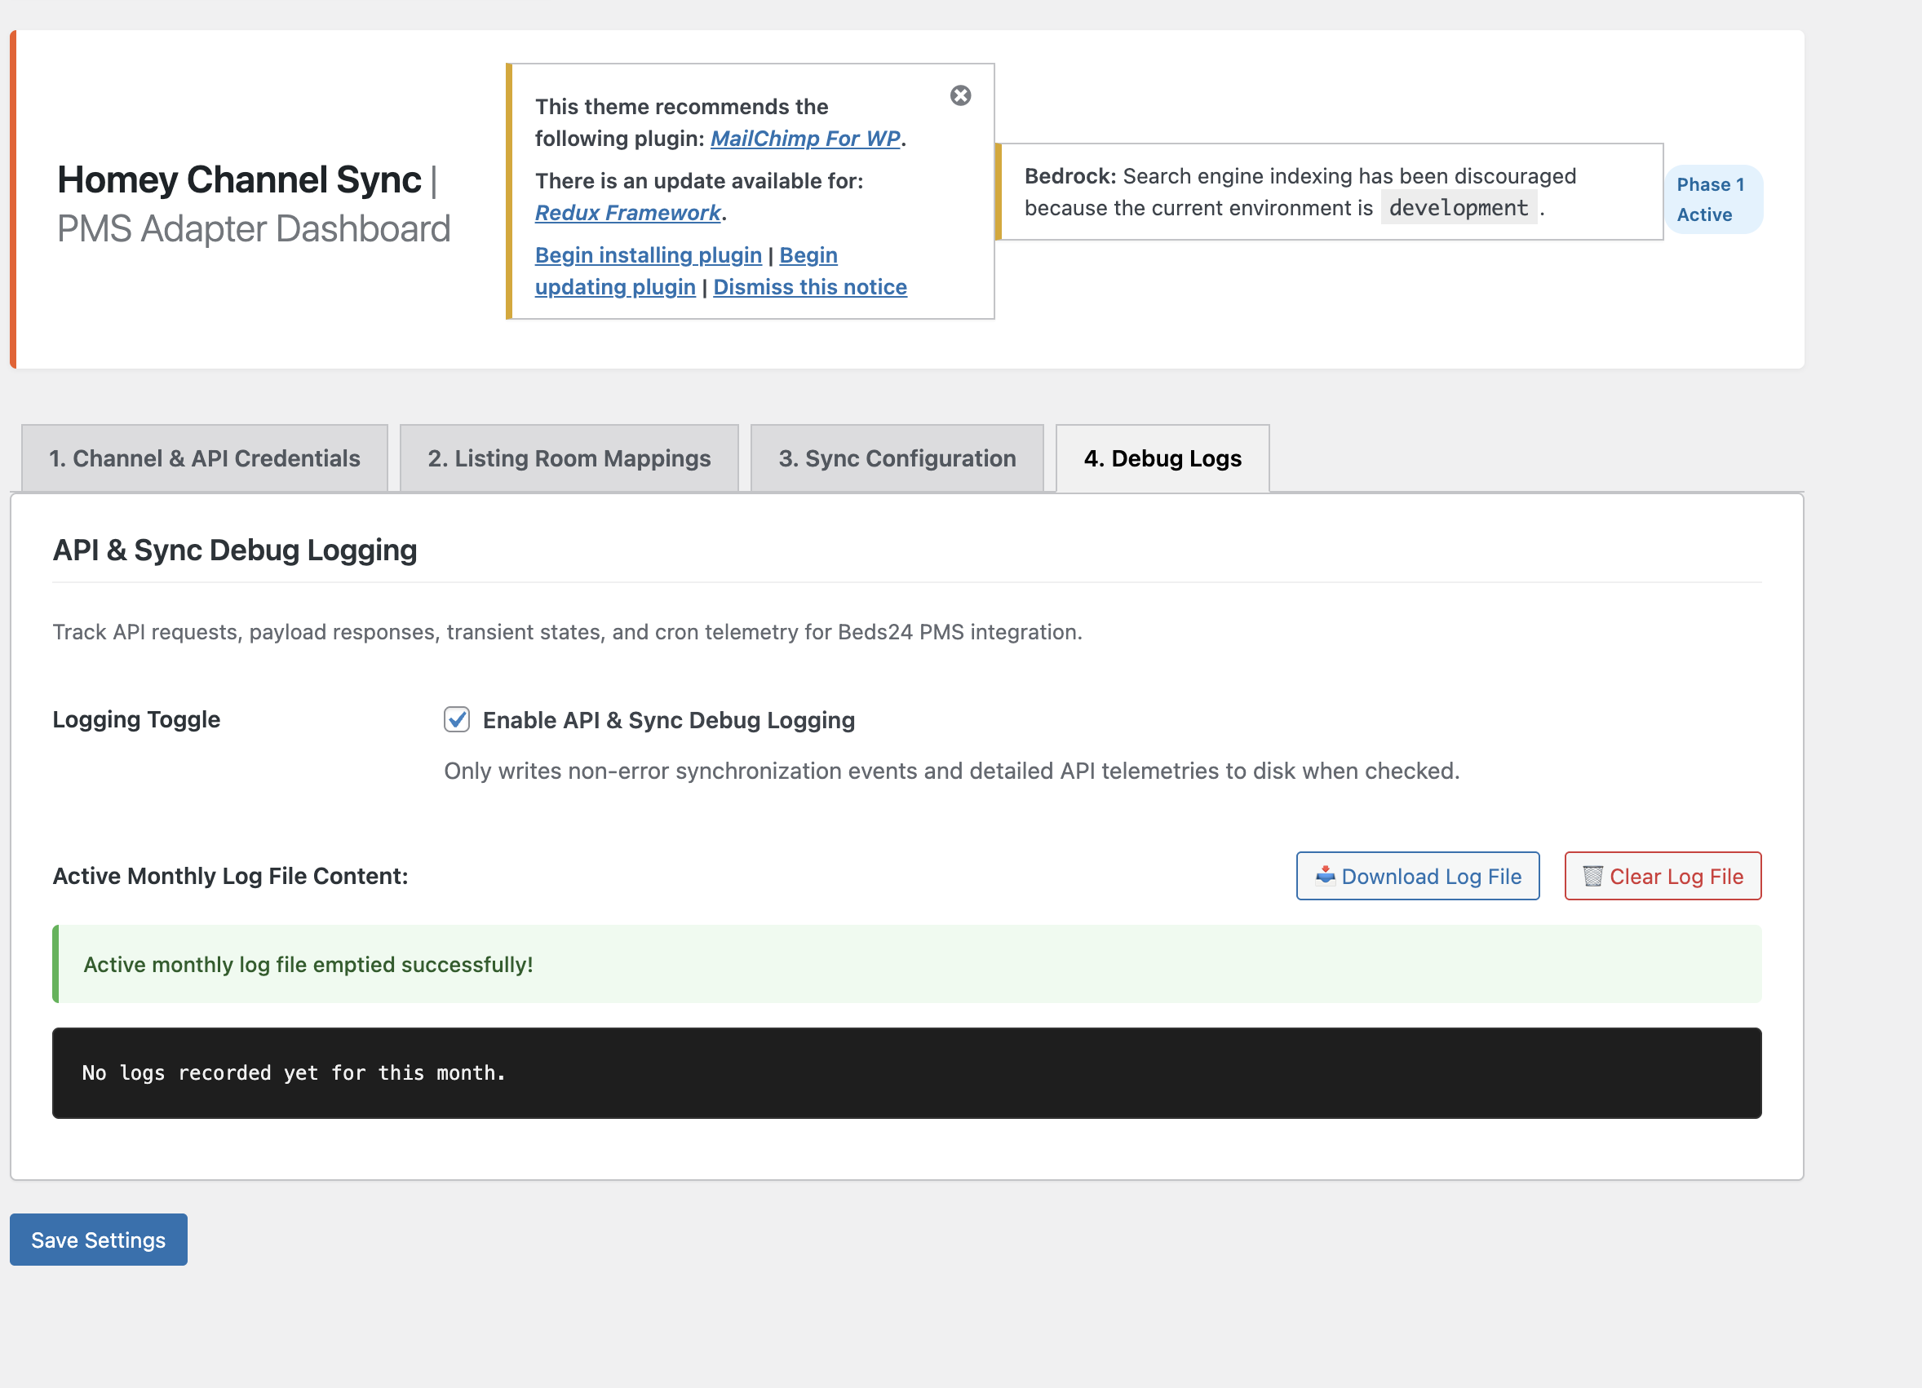Image resolution: width=1922 pixels, height=1388 pixels.
Task: Click the Clear Log File button
Action: [x=1663, y=876]
